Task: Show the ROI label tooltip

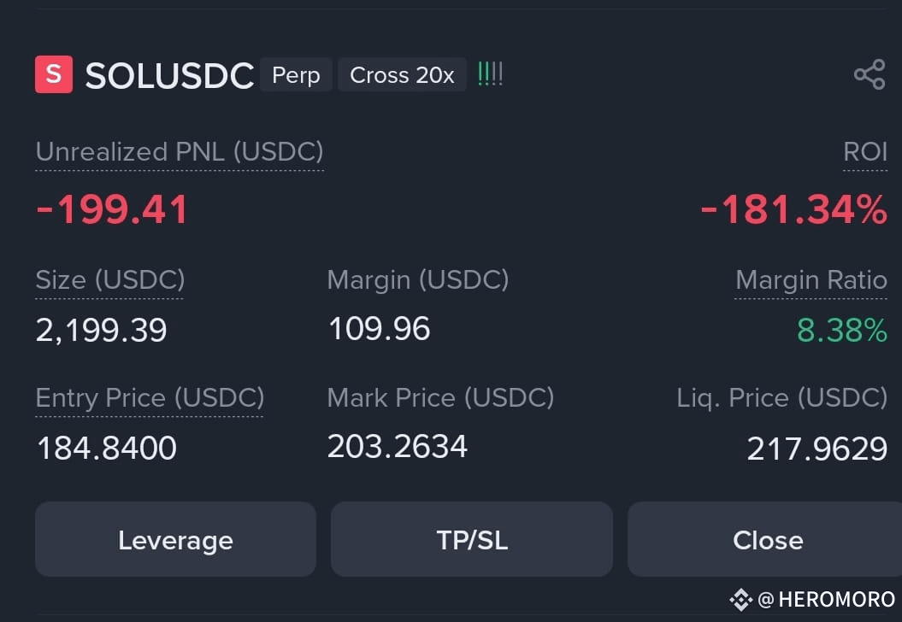Action: [x=865, y=152]
